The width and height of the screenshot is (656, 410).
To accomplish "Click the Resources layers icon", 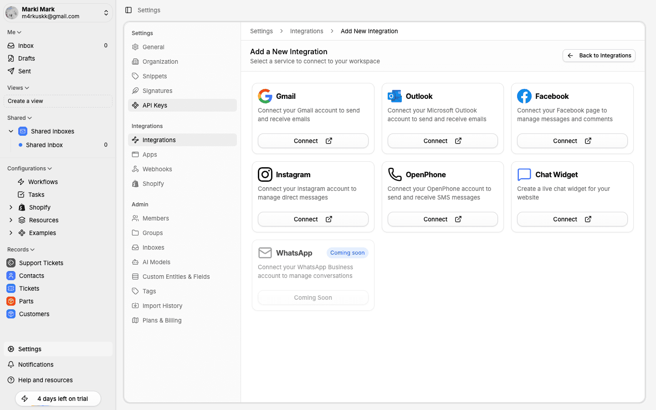I will pyautogui.click(x=22, y=220).
